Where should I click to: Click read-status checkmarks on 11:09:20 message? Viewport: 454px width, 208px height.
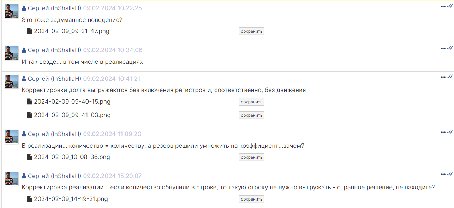pyautogui.click(x=450, y=132)
